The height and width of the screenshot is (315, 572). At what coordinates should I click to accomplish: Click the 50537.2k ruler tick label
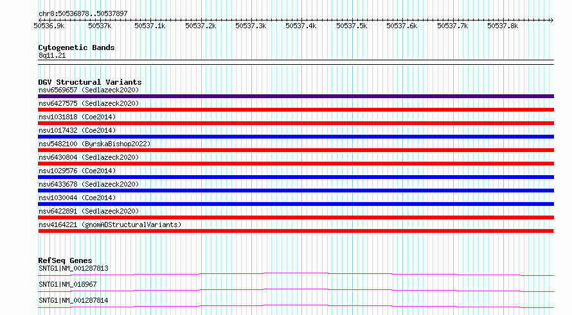coord(201,26)
